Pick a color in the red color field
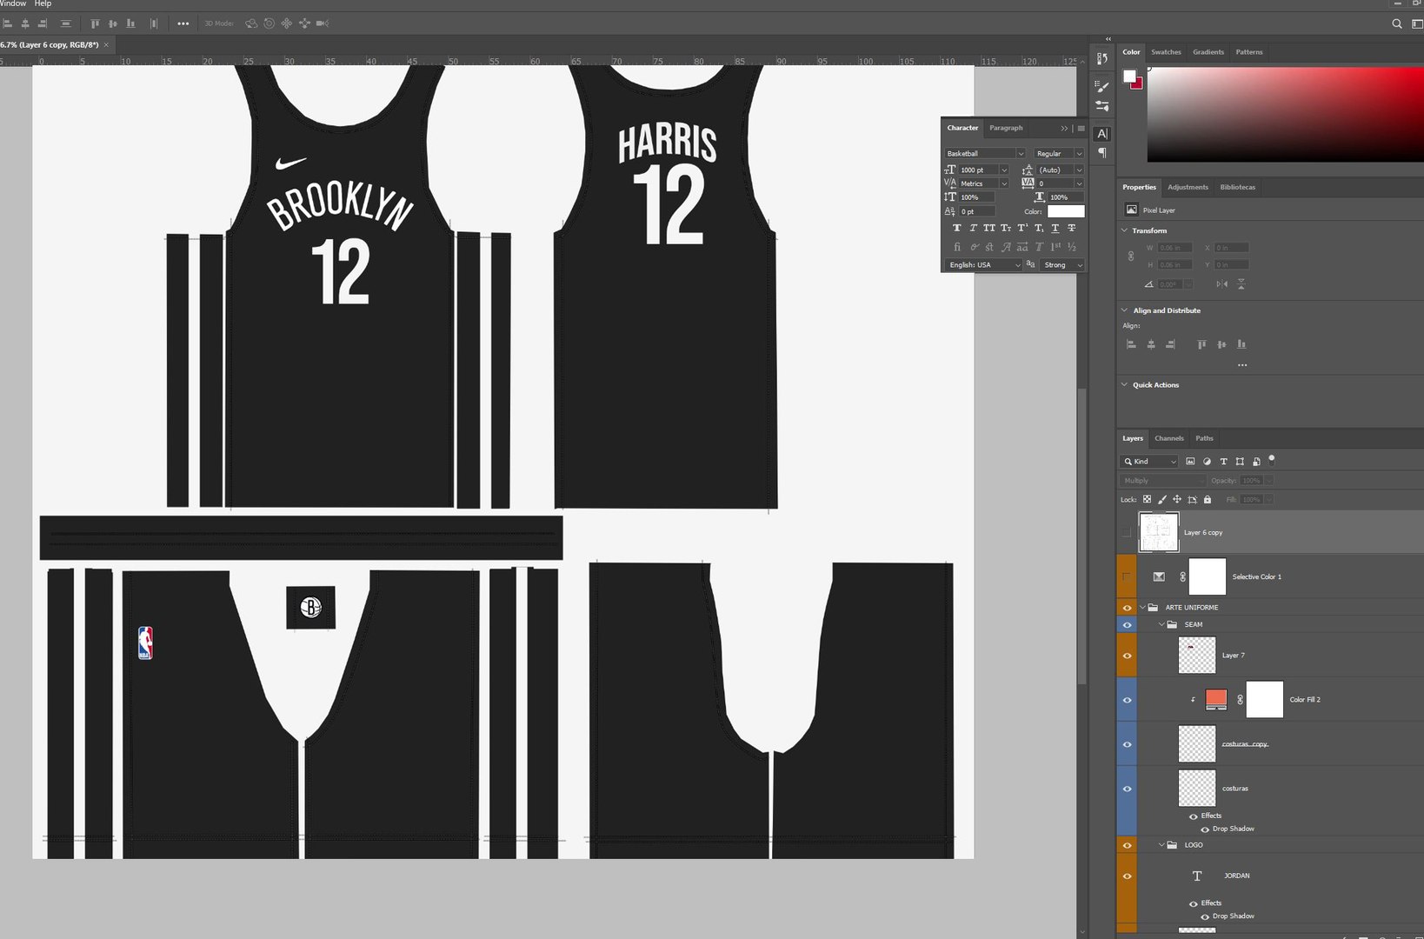Screen dimensions: 1424x939 coord(1285,114)
